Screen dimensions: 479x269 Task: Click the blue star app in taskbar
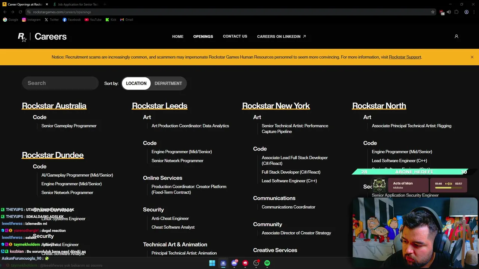223,263
